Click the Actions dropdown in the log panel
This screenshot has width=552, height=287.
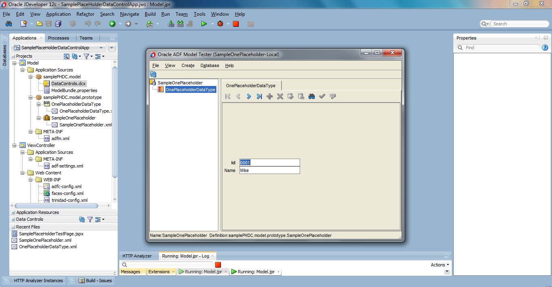click(x=439, y=264)
